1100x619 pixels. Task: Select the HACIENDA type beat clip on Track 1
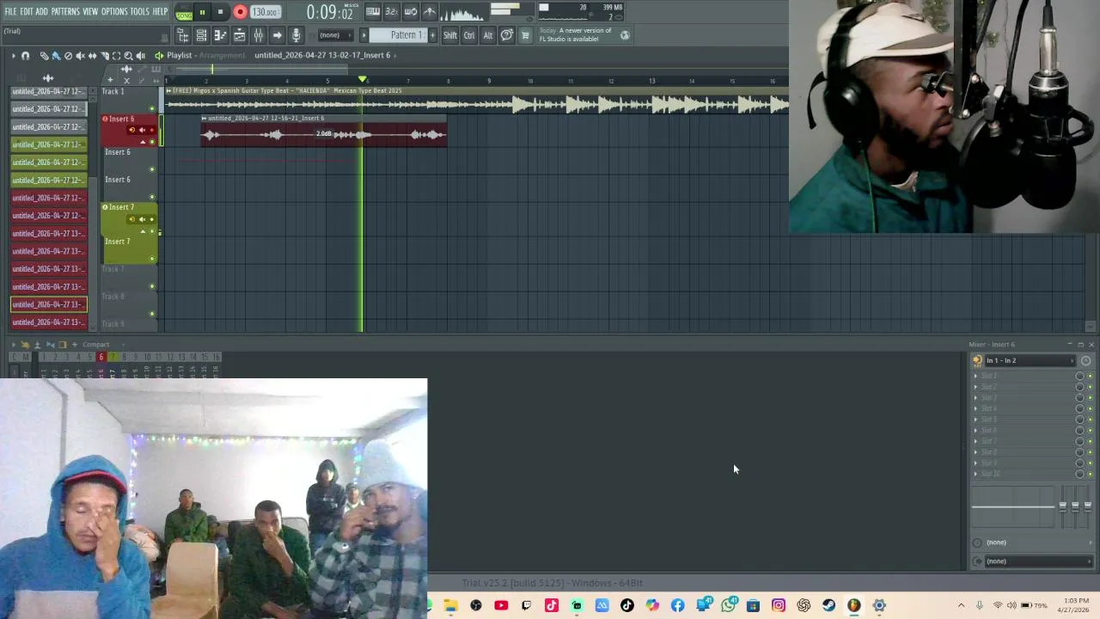tap(478, 101)
